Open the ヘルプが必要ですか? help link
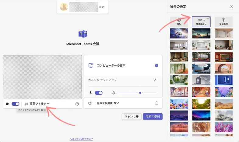Viewport: 239px width, 142px height. (x=81, y=139)
